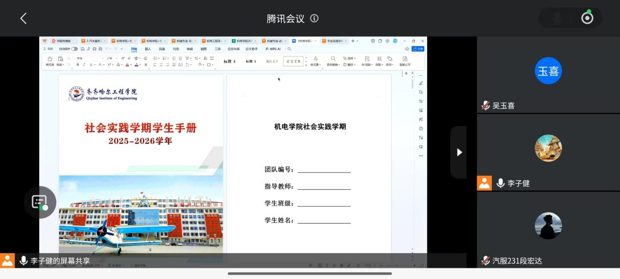Image resolution: width=620 pixels, height=279 pixels.
Task: Toggle the 自动保存 auto-save switch
Action: point(74,49)
